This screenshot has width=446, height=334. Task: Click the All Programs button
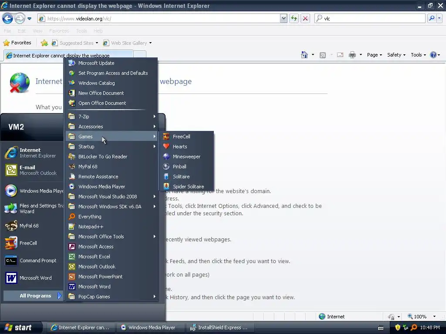point(33,296)
